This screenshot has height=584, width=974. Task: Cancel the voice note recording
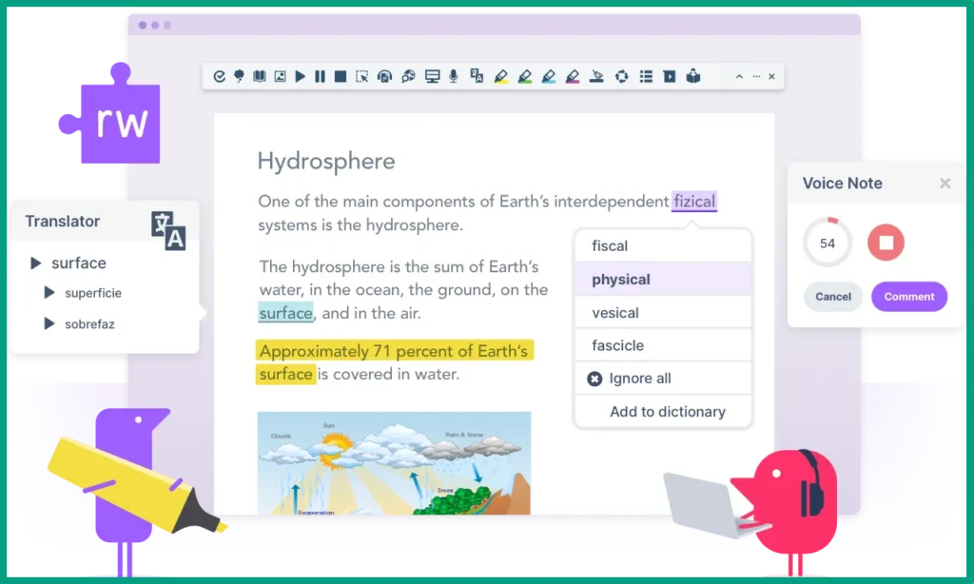click(832, 296)
